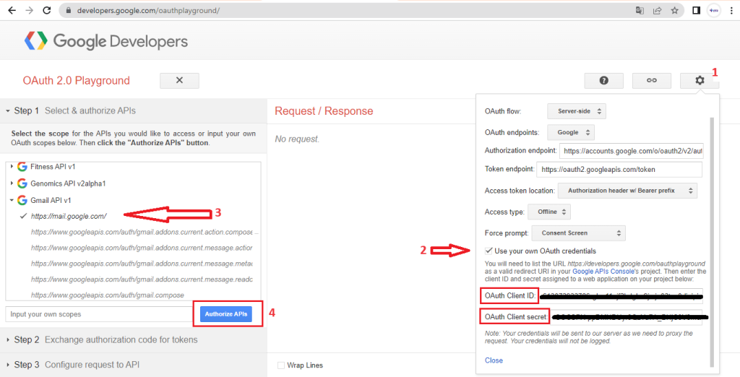Click the Google icon beside Genomics API v2alpha1
The height and width of the screenshot is (377, 740).
pyautogui.click(x=22, y=183)
